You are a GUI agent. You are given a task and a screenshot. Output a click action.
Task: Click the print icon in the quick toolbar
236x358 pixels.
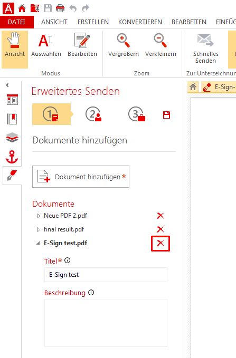pyautogui.click(x=60, y=8)
